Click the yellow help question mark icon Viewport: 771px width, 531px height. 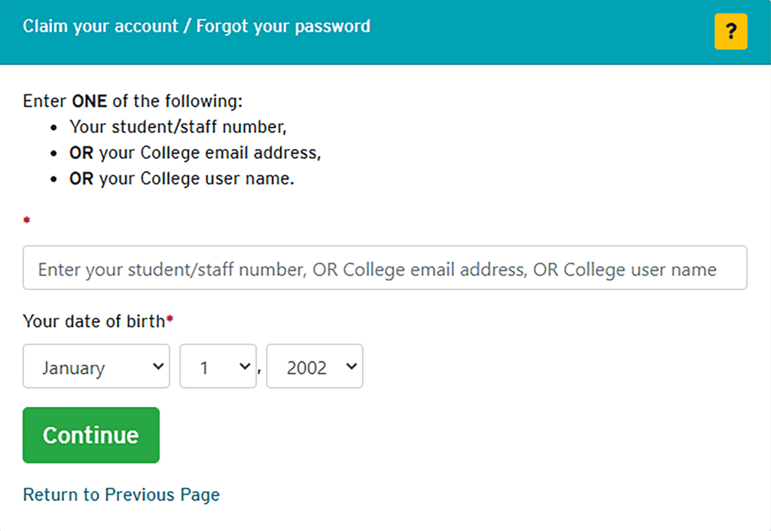point(730,32)
